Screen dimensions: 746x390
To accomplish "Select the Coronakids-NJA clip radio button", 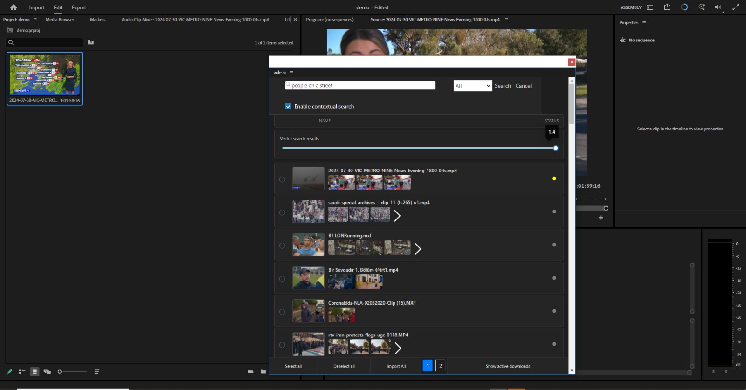I will 282,312.
